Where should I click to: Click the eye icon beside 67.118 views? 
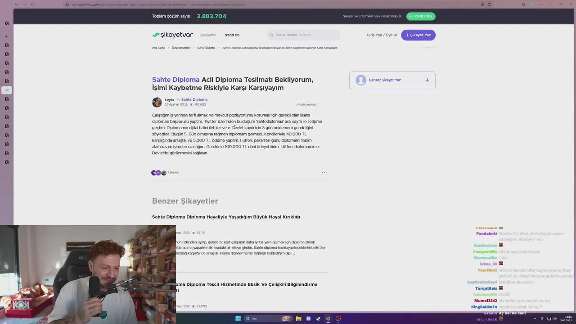click(x=194, y=233)
